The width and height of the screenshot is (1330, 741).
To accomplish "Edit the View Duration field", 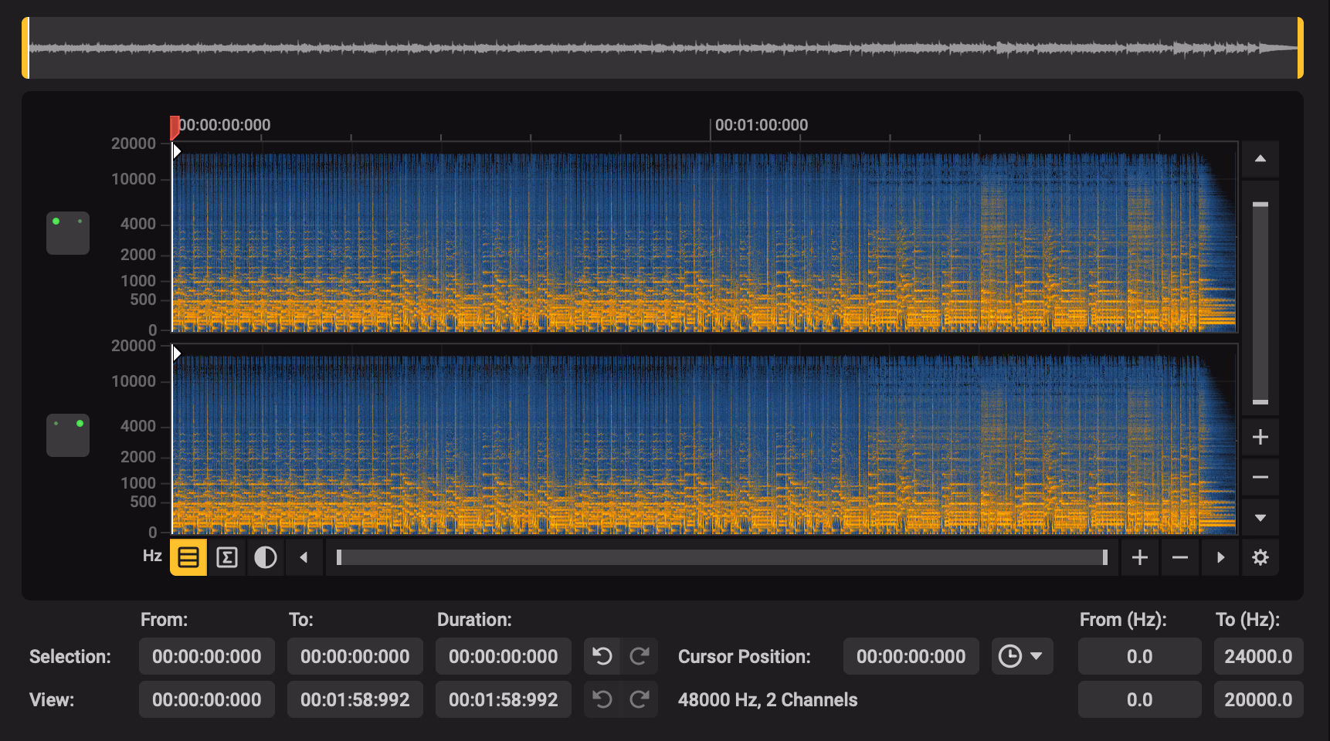I will coord(504,699).
